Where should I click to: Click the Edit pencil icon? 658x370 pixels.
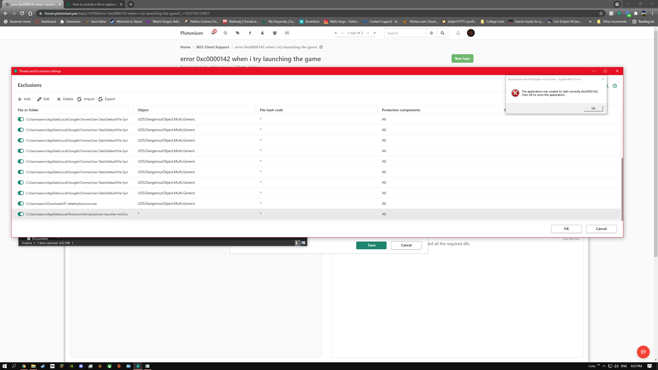39,99
